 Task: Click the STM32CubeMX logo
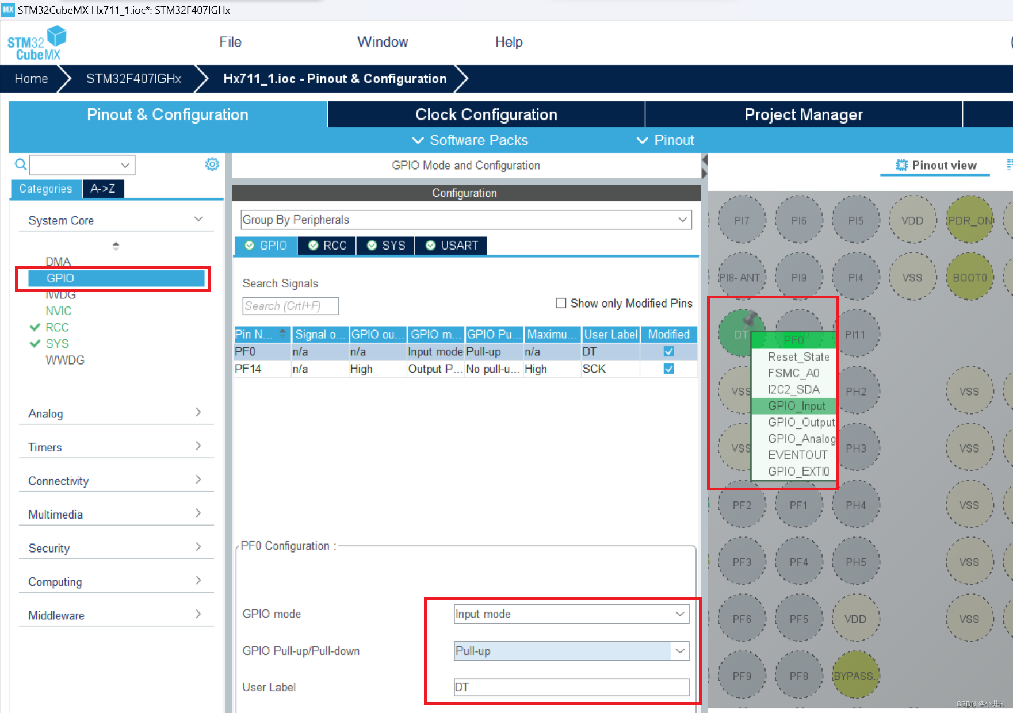36,43
